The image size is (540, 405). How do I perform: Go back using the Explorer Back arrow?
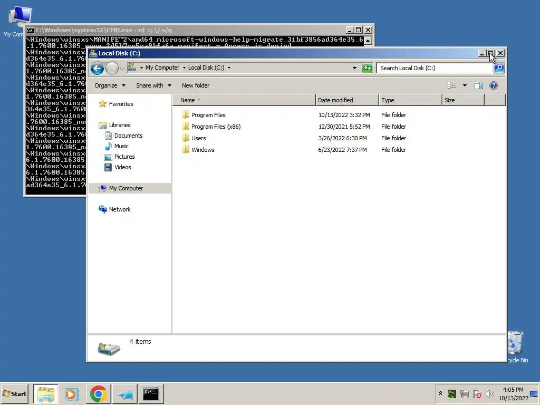click(x=97, y=69)
